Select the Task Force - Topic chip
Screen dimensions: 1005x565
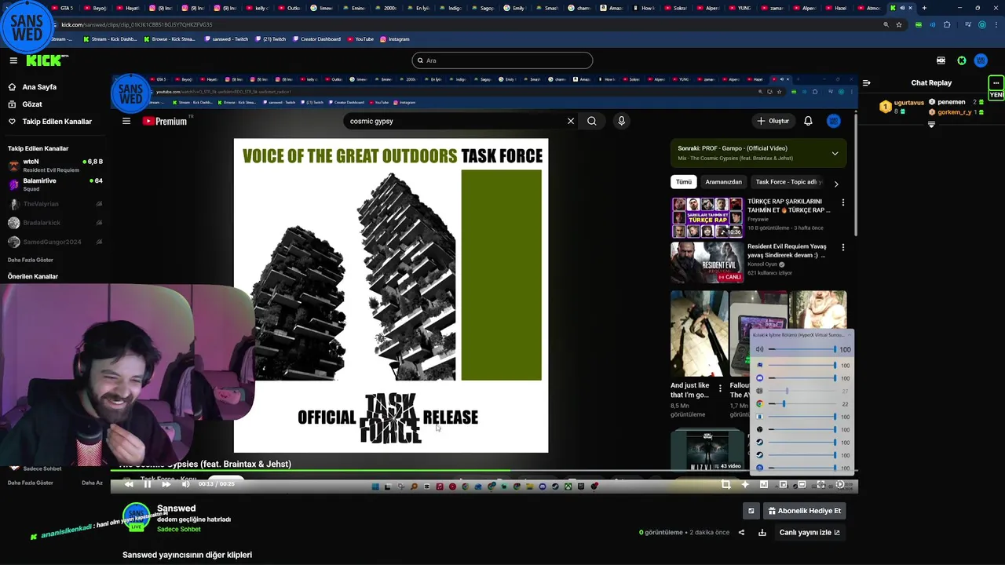pos(788,182)
